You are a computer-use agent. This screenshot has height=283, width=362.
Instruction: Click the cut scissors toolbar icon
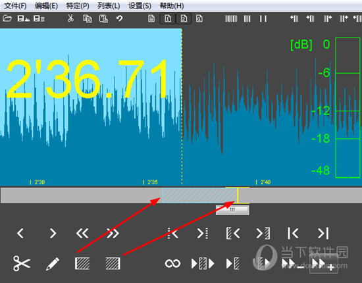click(70, 18)
